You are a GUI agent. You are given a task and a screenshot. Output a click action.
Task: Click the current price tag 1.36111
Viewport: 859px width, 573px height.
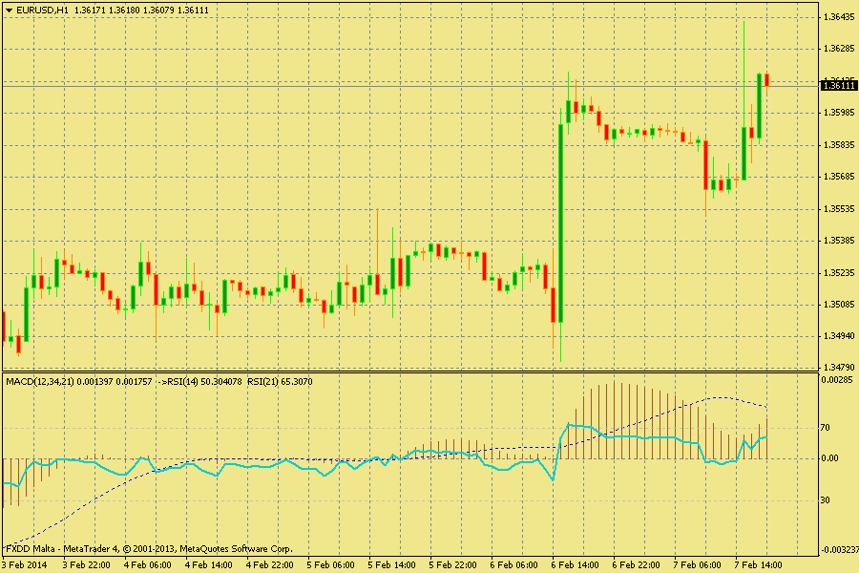pos(837,86)
